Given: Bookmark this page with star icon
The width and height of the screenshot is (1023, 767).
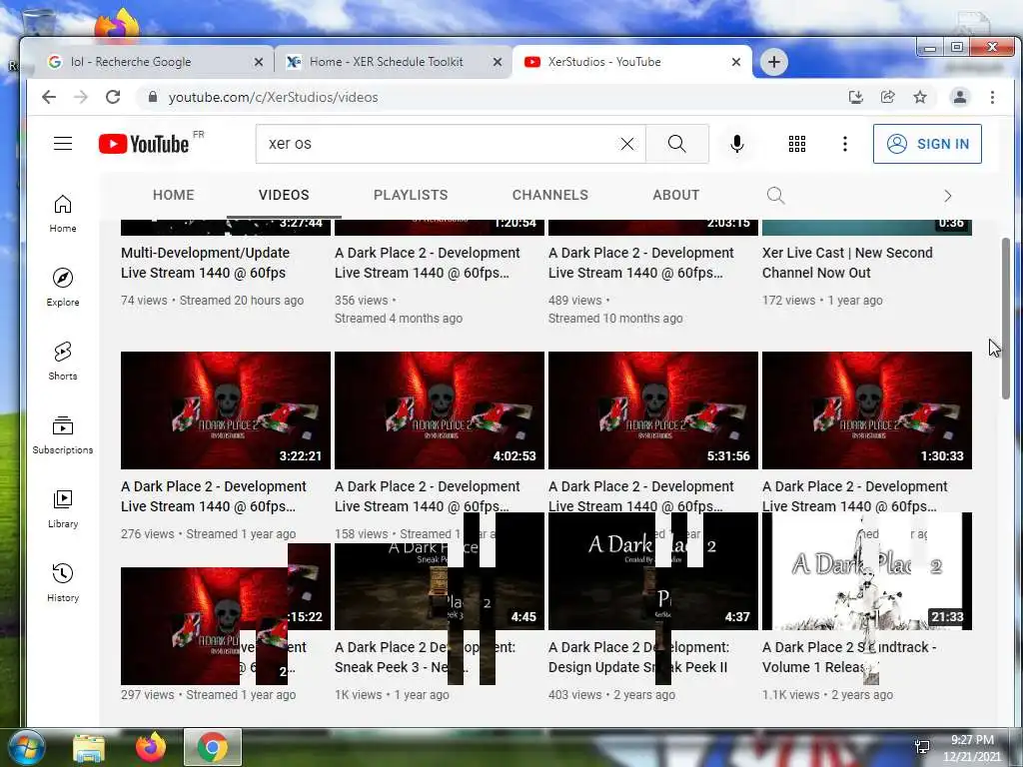Looking at the screenshot, I should click(920, 97).
